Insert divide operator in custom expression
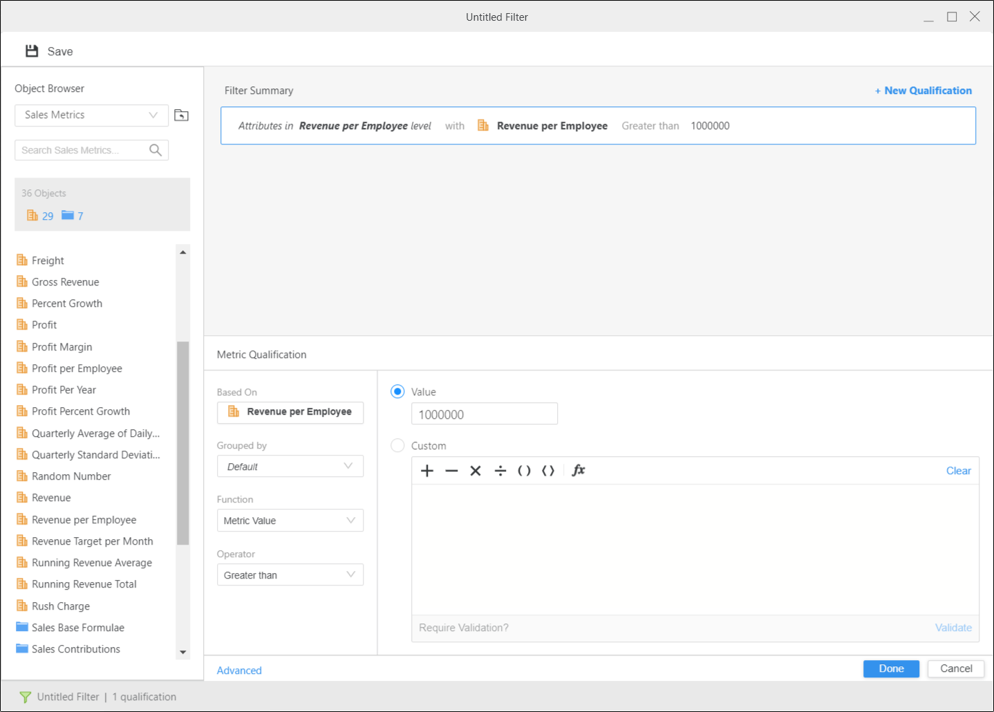Screen dimensions: 994x712 [500, 471]
